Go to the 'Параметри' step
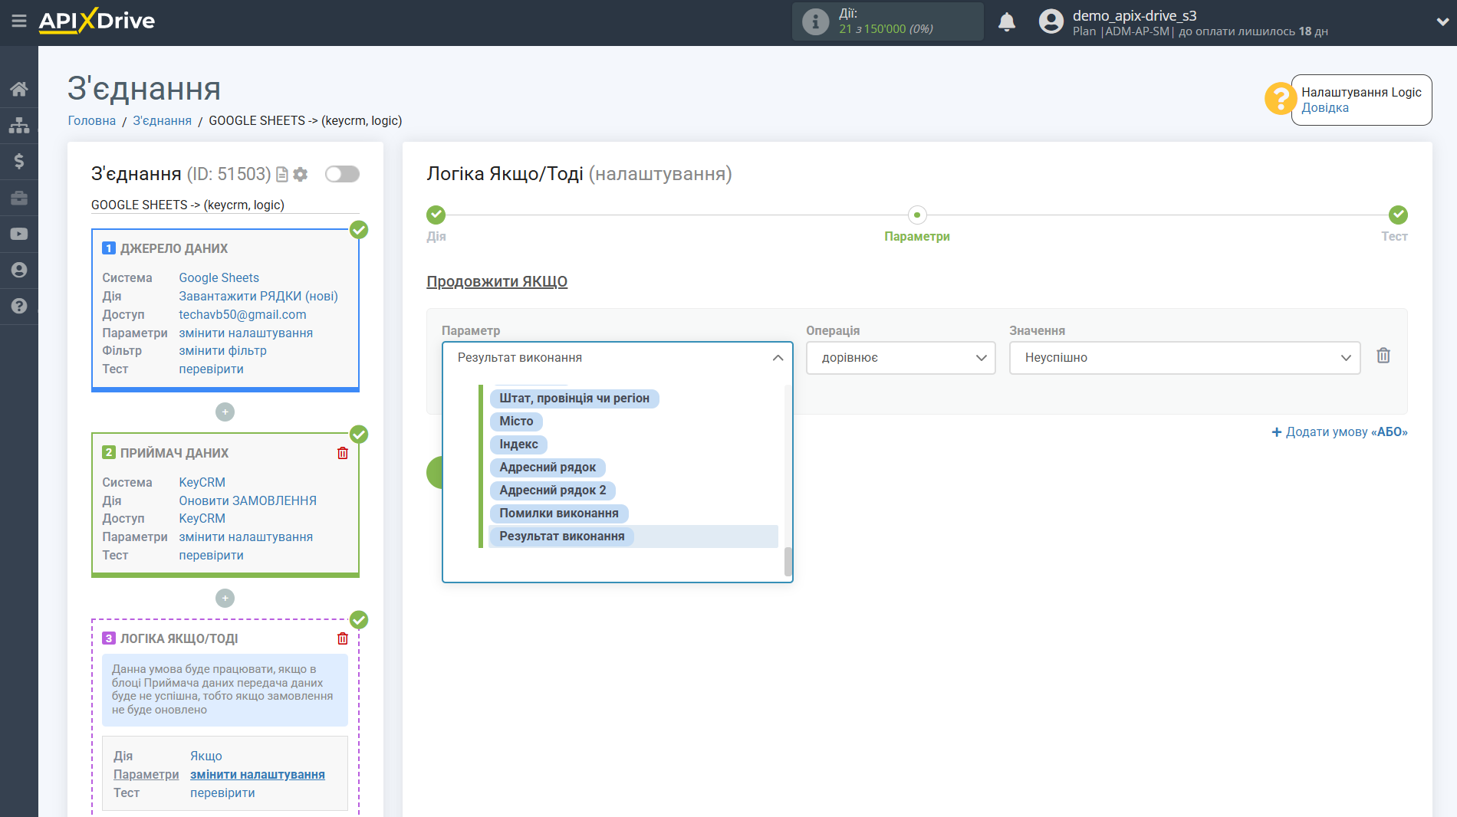 coord(917,215)
